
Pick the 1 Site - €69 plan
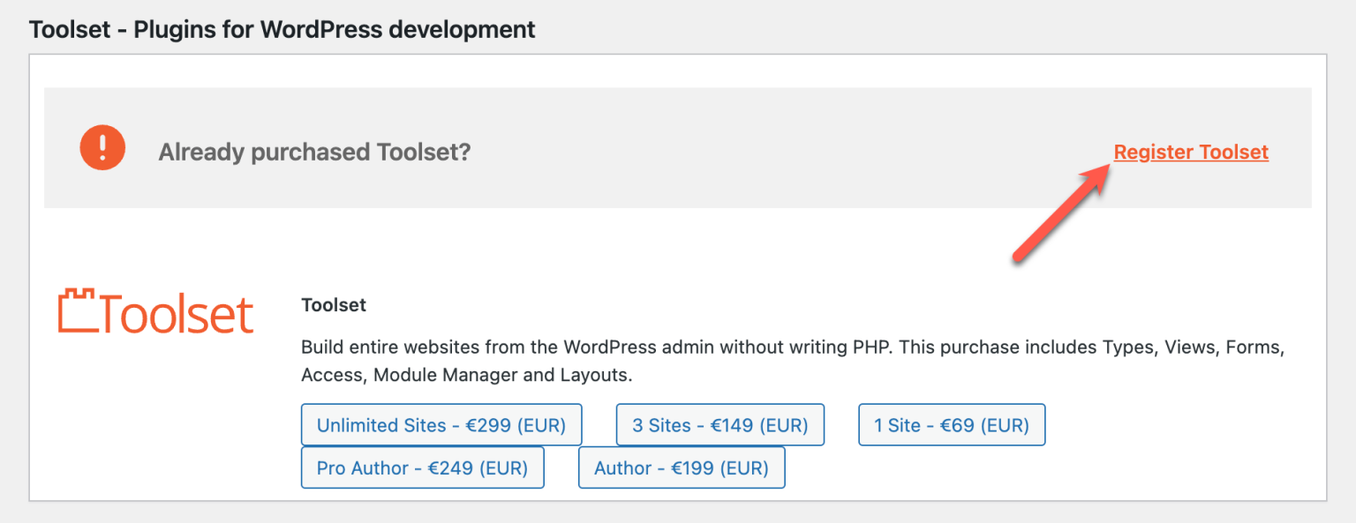tap(952, 425)
